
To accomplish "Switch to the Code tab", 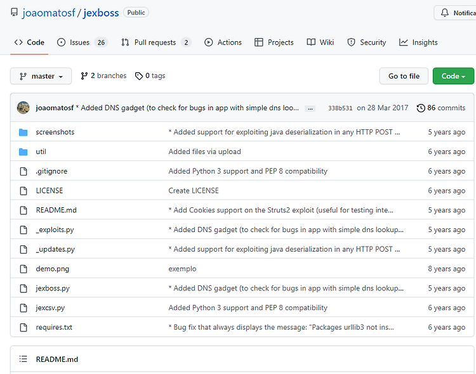I will pos(29,42).
